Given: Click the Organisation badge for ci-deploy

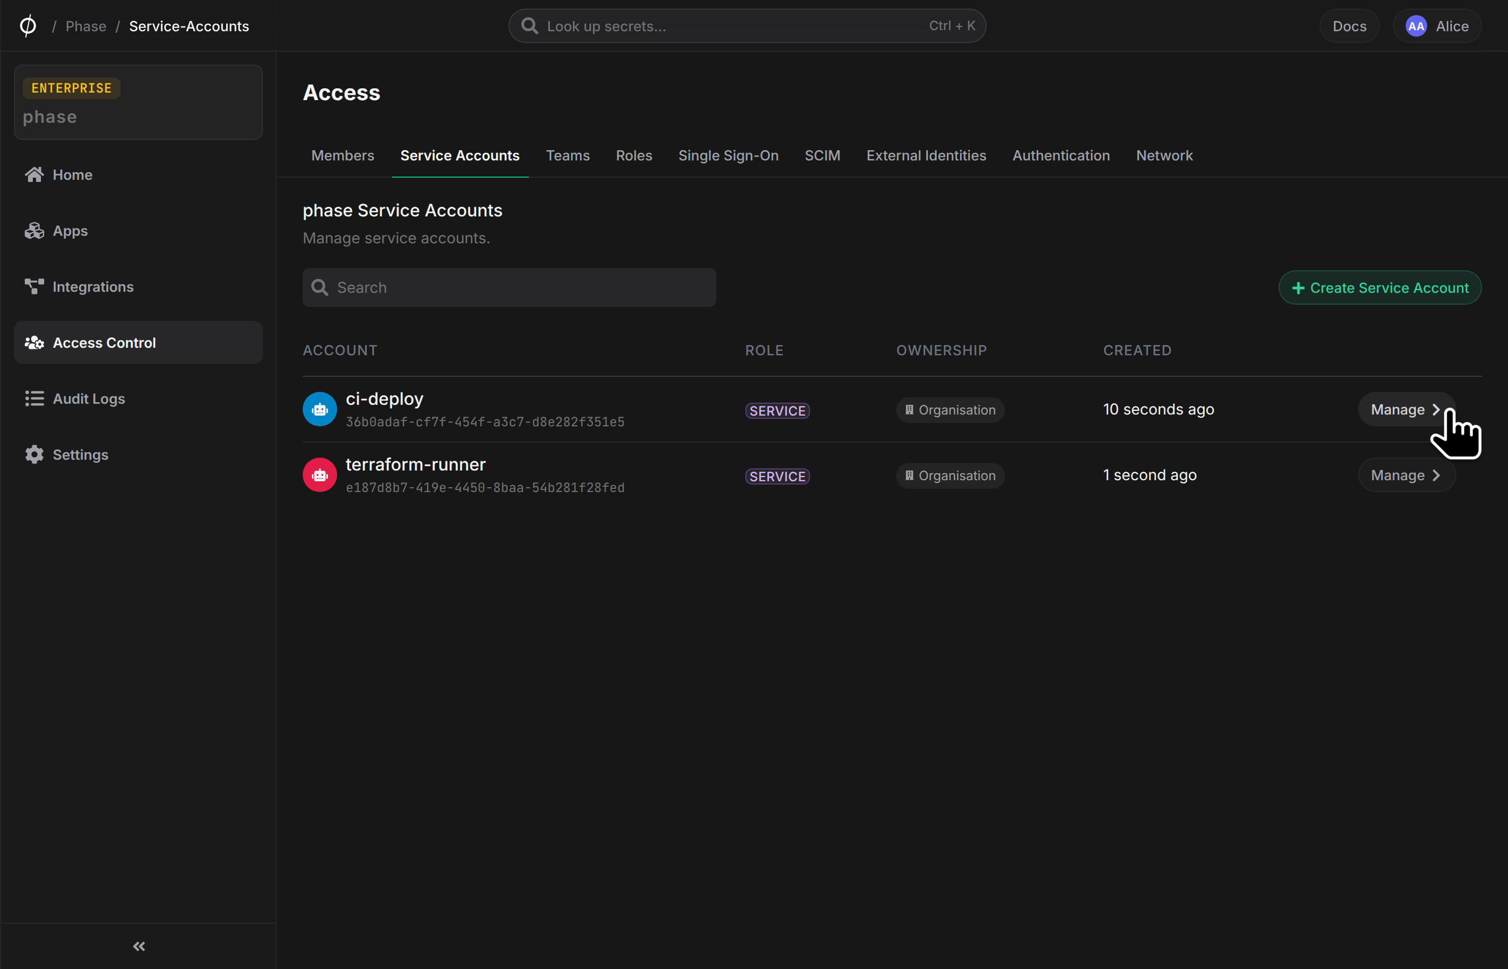Looking at the screenshot, I should pos(950,410).
